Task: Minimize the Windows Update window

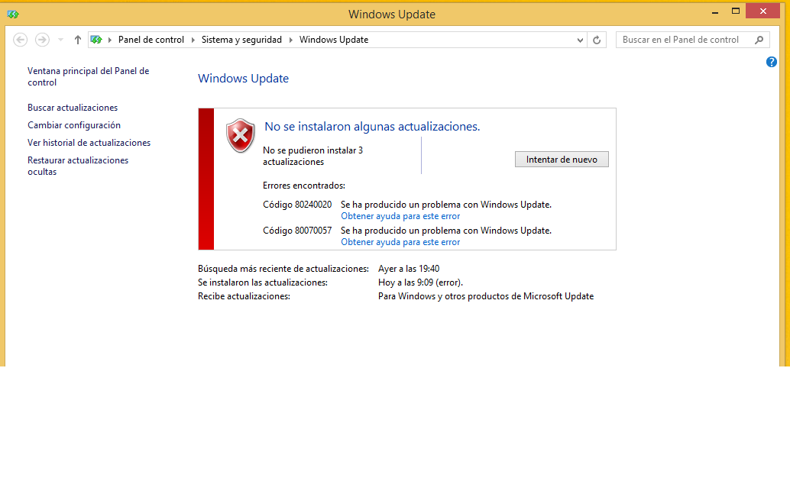Action: [714, 12]
